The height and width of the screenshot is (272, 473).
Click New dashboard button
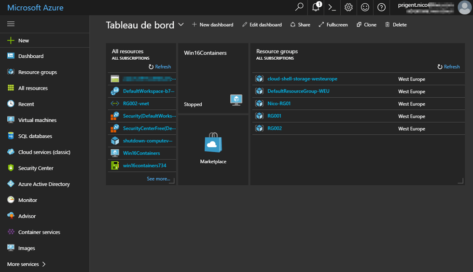[213, 25]
